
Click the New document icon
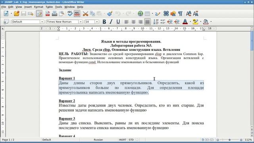(6, 14)
